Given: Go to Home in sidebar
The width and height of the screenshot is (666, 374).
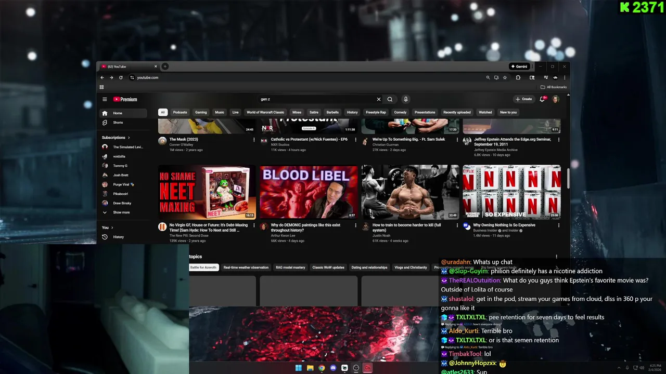Looking at the screenshot, I should [123, 113].
